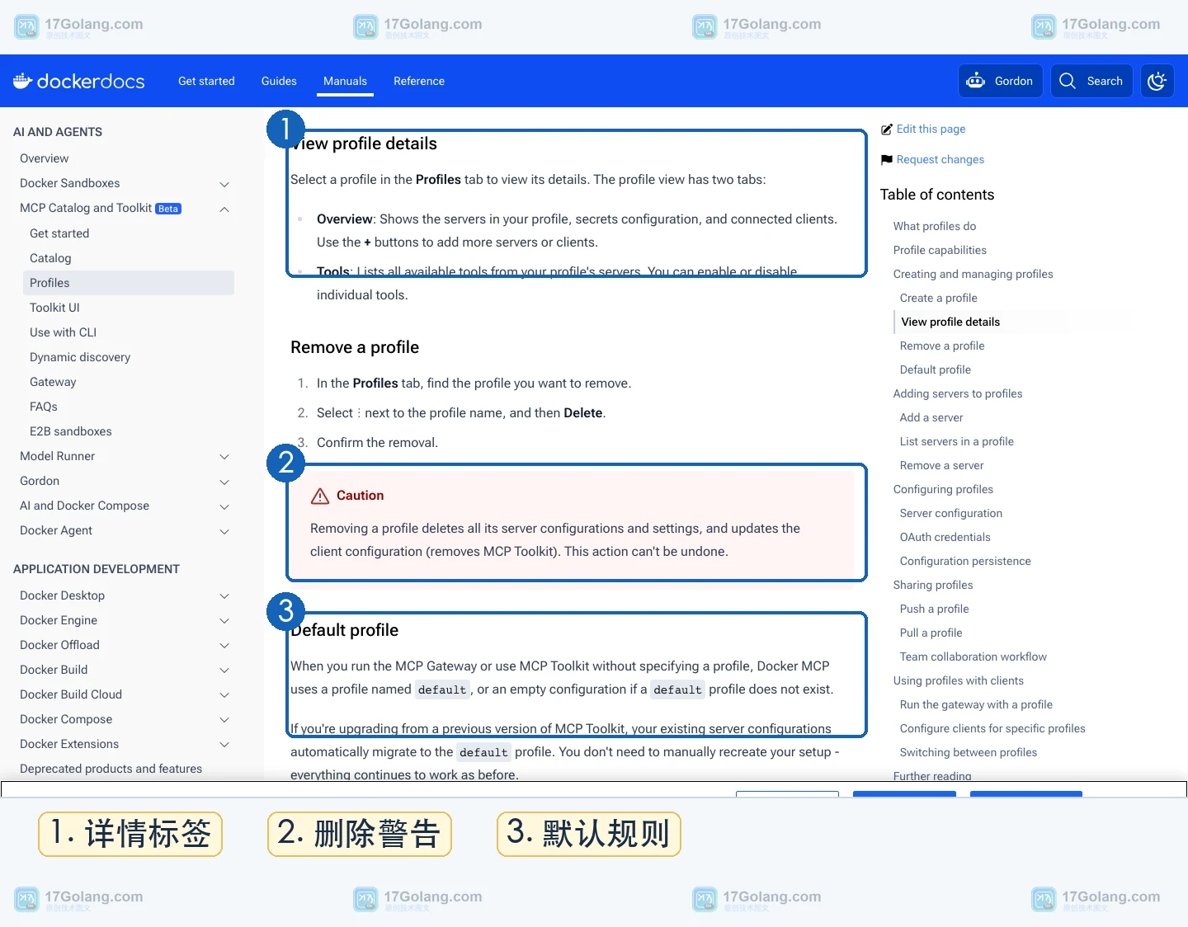Expand the Docker Compose chevron
1188x927 pixels.
(x=224, y=720)
